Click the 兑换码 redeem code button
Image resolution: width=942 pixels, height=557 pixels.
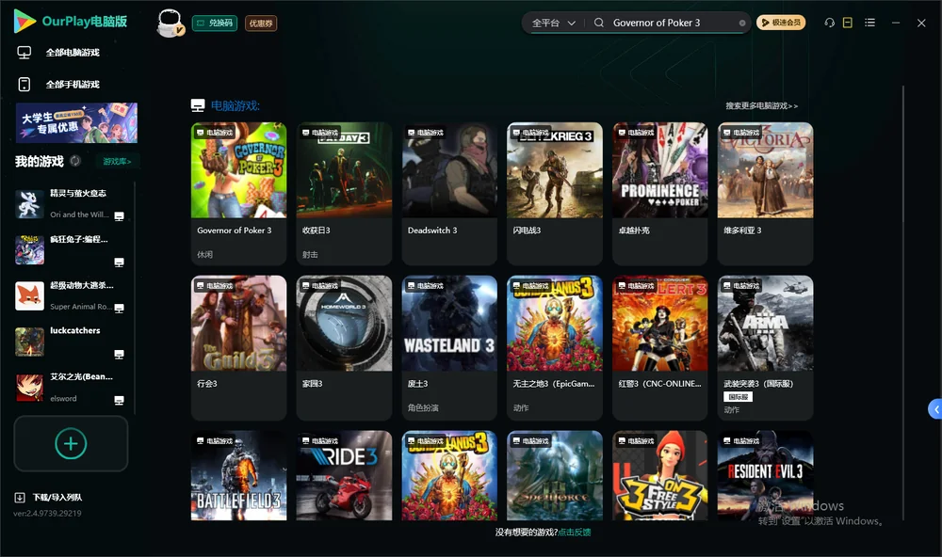point(215,24)
